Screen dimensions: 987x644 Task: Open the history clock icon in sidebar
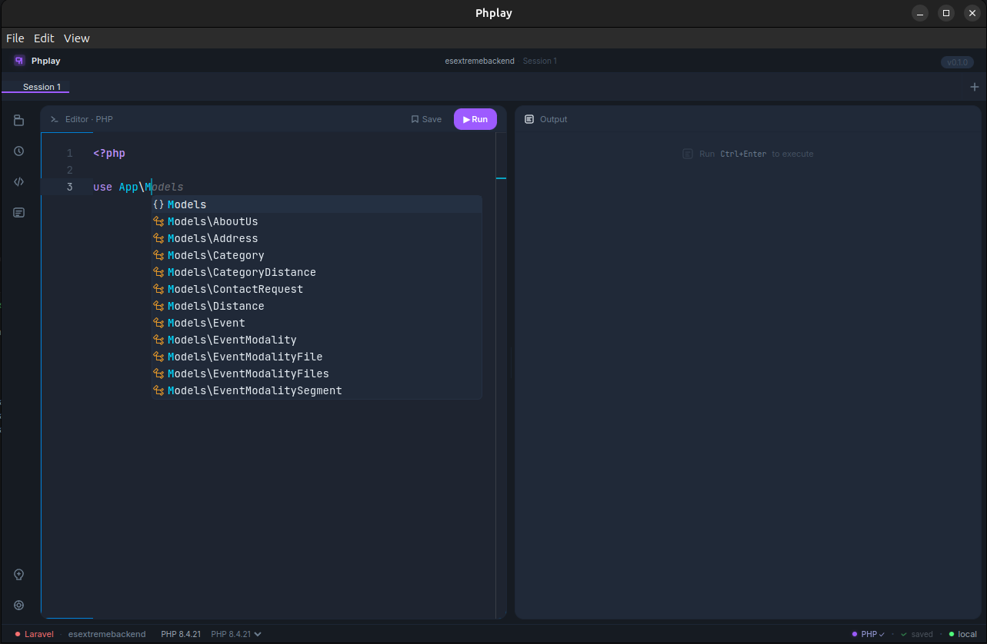[19, 151]
